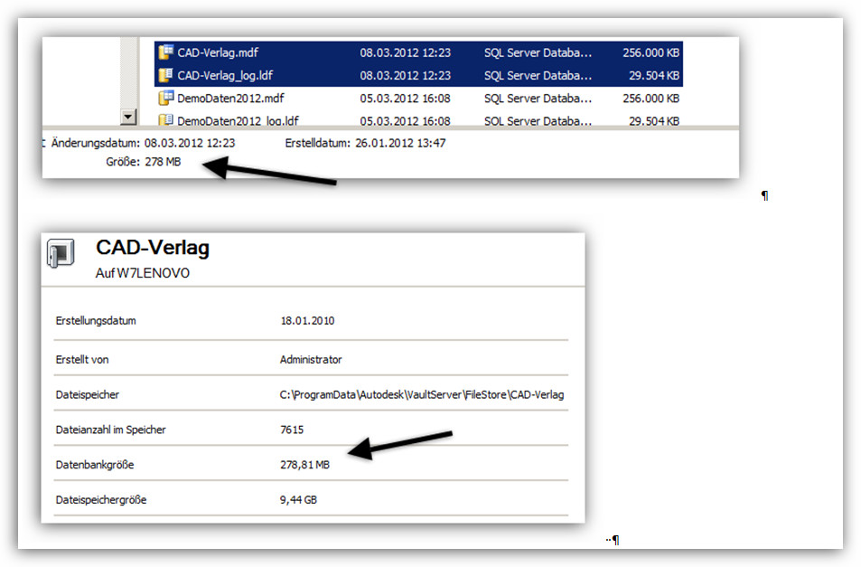
Task: Select the file name DemoDaten2012.mdf
Action: point(230,99)
